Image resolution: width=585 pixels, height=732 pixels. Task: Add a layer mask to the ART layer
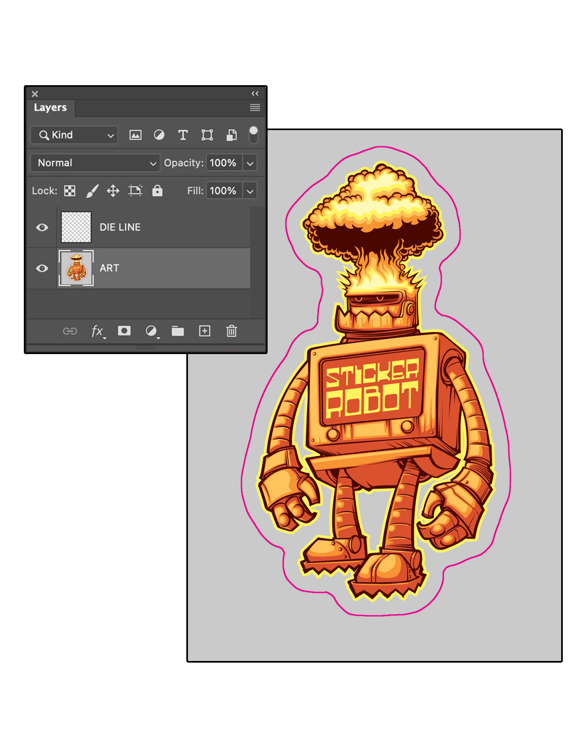pos(124,331)
